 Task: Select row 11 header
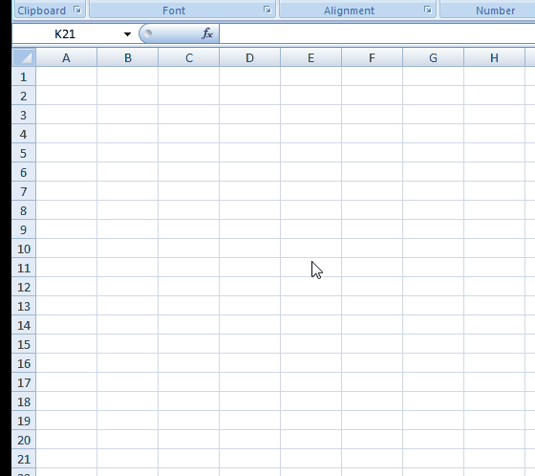(x=24, y=268)
